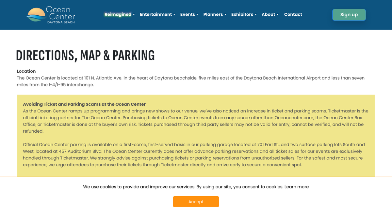Screen dimensions: 392x220
Task: Open the Events dropdown
Action: point(189,14)
